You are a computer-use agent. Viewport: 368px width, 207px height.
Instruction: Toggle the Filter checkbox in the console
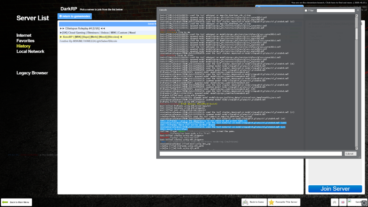(306, 10)
